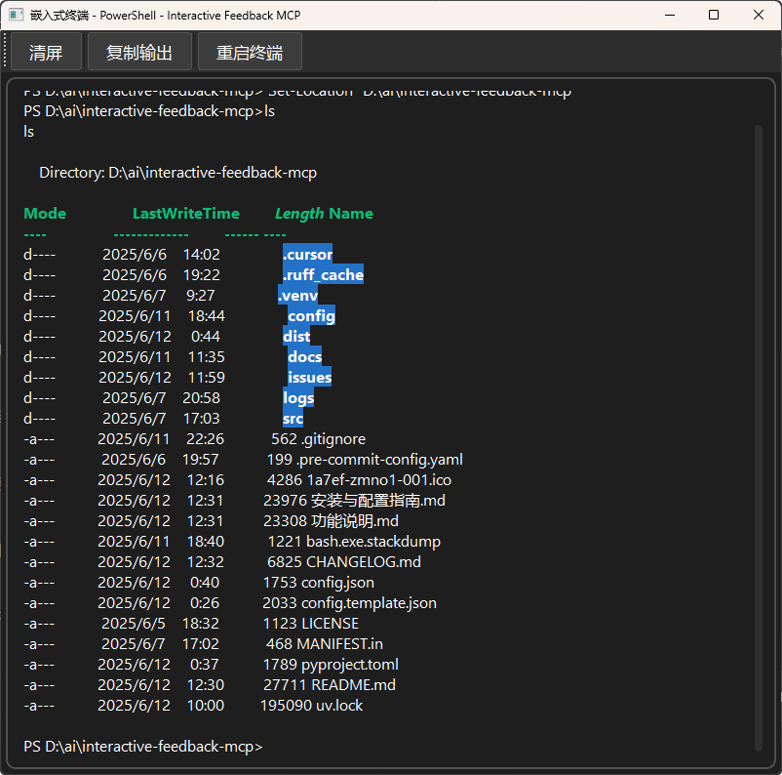Select the issues directory entry
782x775 pixels.
[x=308, y=377]
